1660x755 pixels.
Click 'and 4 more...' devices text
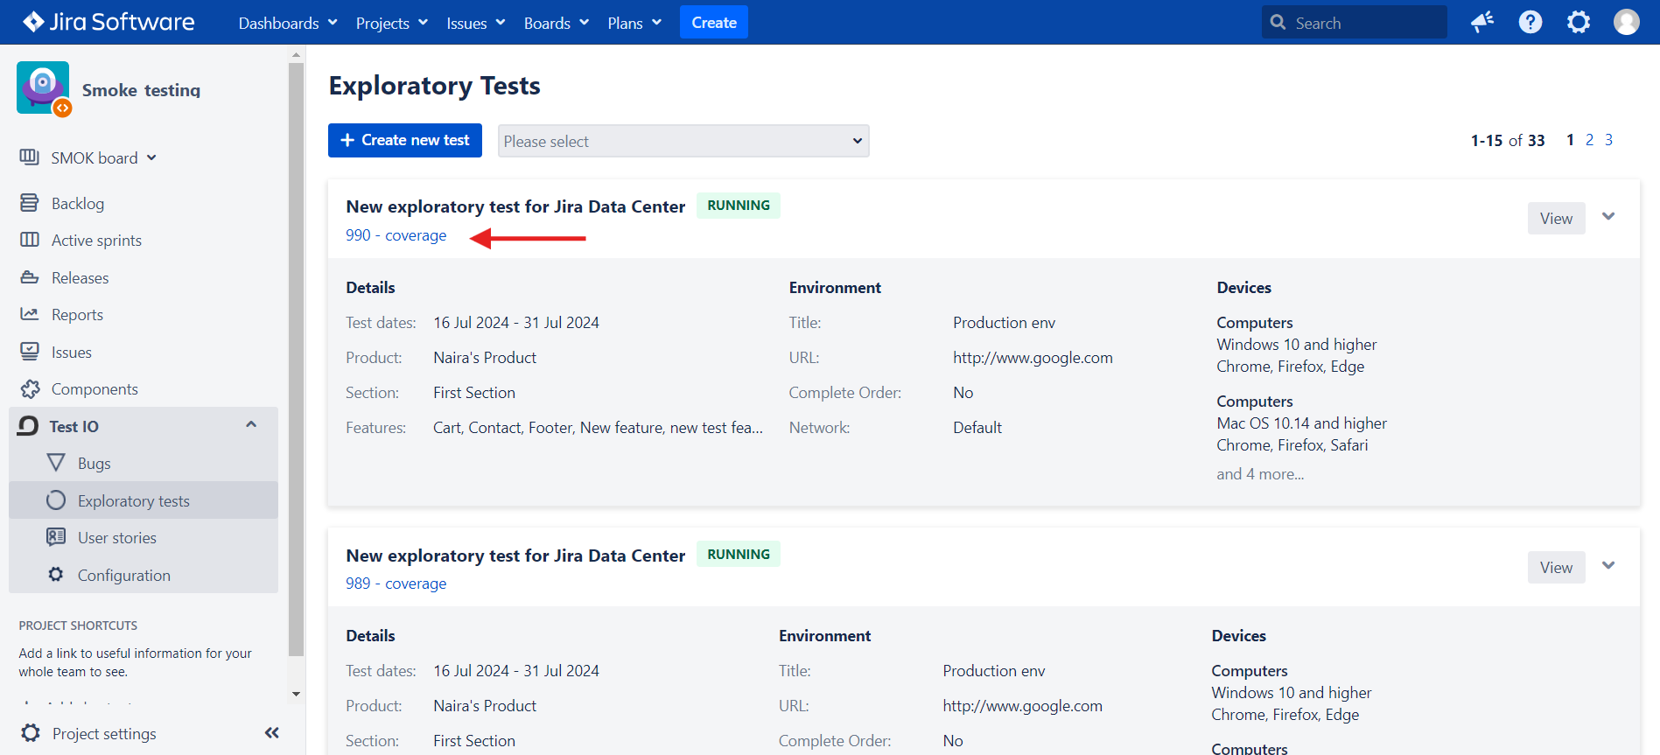pos(1260,473)
